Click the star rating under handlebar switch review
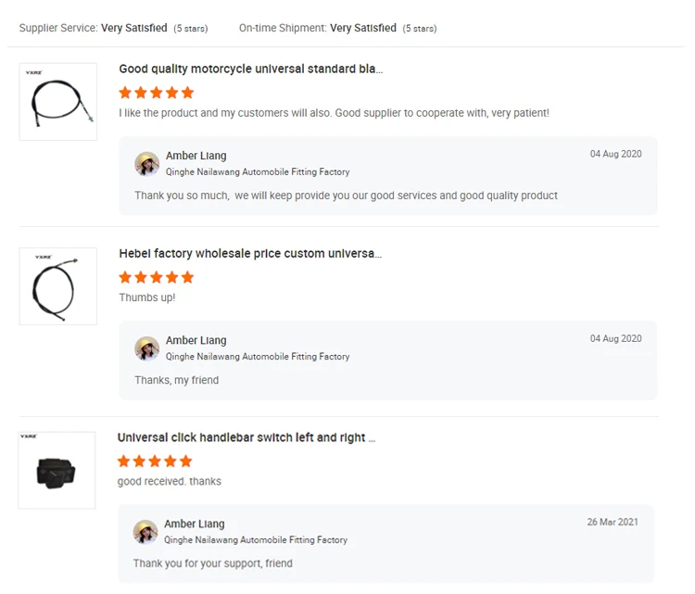Image resolution: width=695 pixels, height=594 pixels. (x=155, y=461)
